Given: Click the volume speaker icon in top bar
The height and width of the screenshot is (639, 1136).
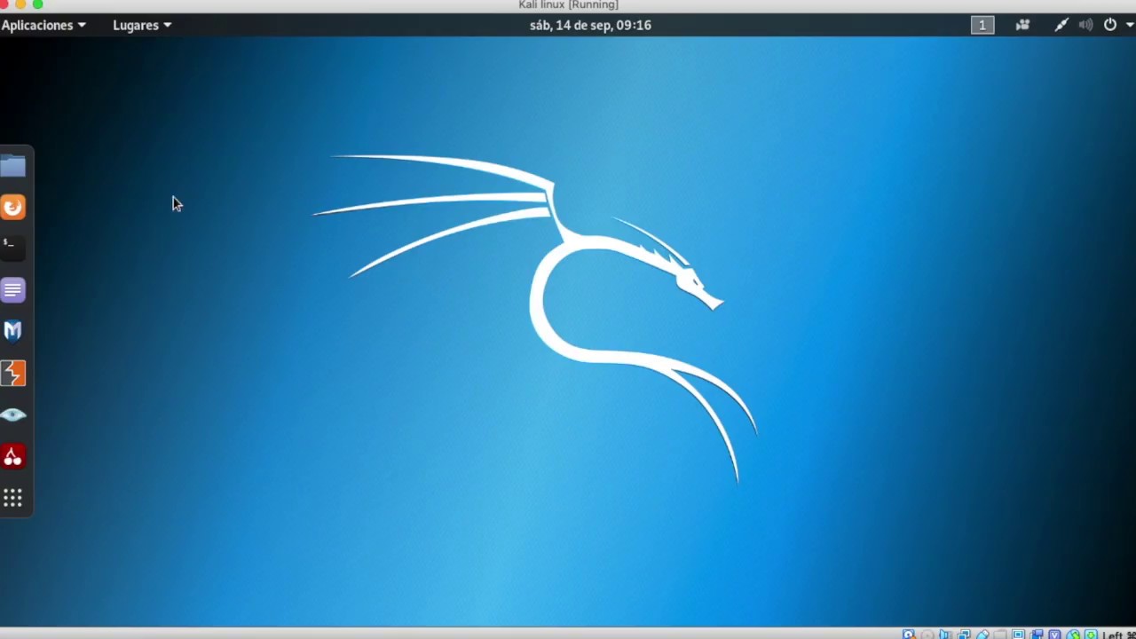Looking at the screenshot, I should tap(1085, 25).
